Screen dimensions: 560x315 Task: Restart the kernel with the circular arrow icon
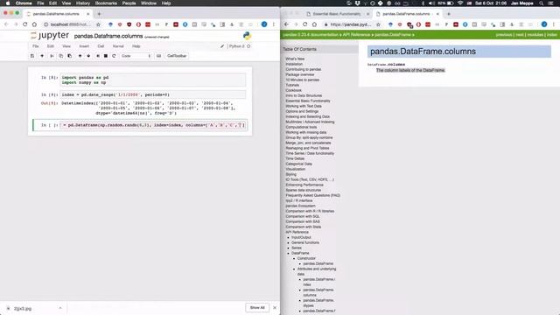(x=114, y=56)
